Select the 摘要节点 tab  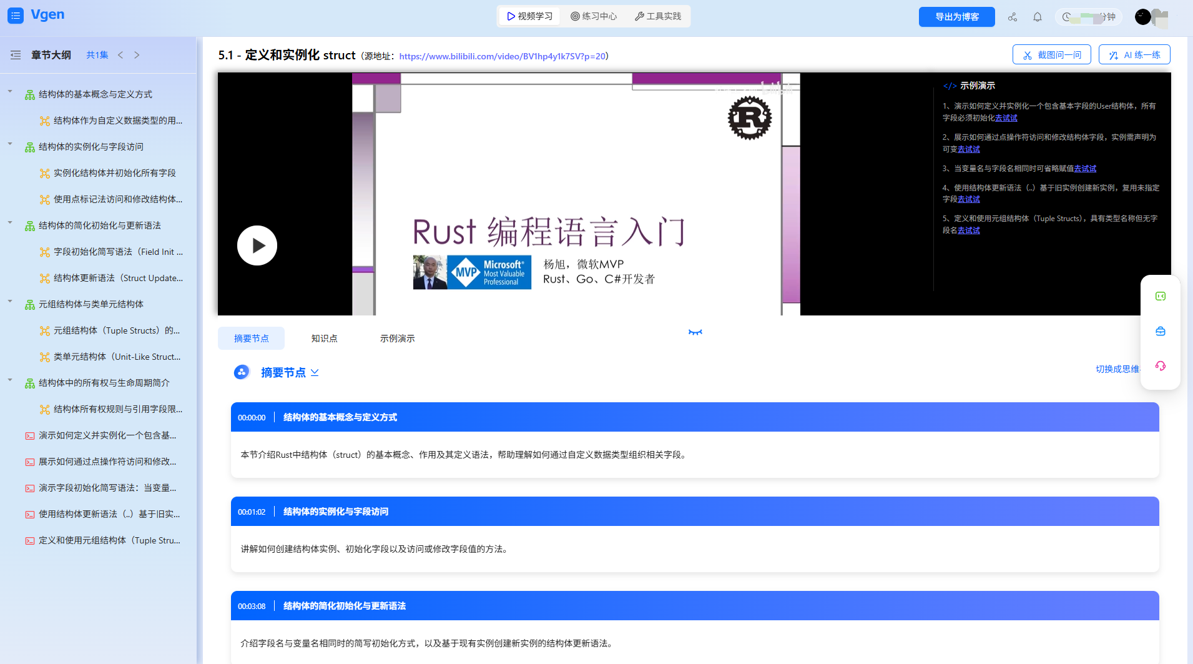click(251, 338)
